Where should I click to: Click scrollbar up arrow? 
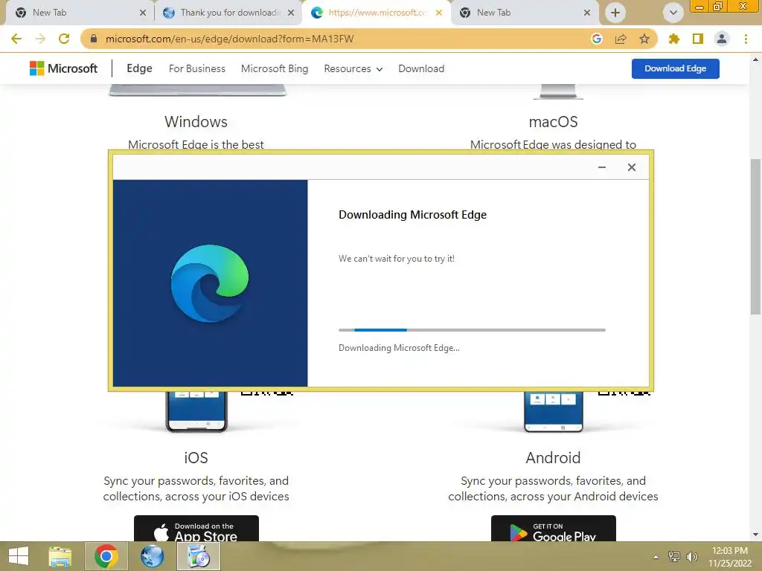[x=755, y=60]
